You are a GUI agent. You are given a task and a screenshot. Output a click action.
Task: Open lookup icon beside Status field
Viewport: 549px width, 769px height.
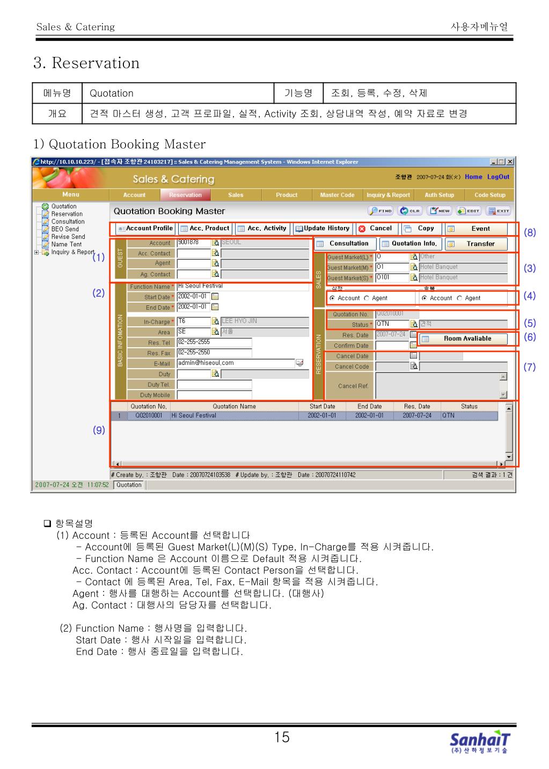(x=414, y=324)
